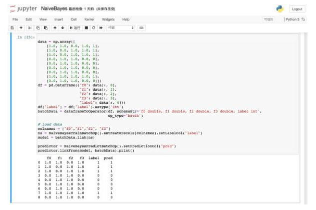This screenshot has height=210, width=316.
Task: Paste cells below icon
Action: (46, 28)
